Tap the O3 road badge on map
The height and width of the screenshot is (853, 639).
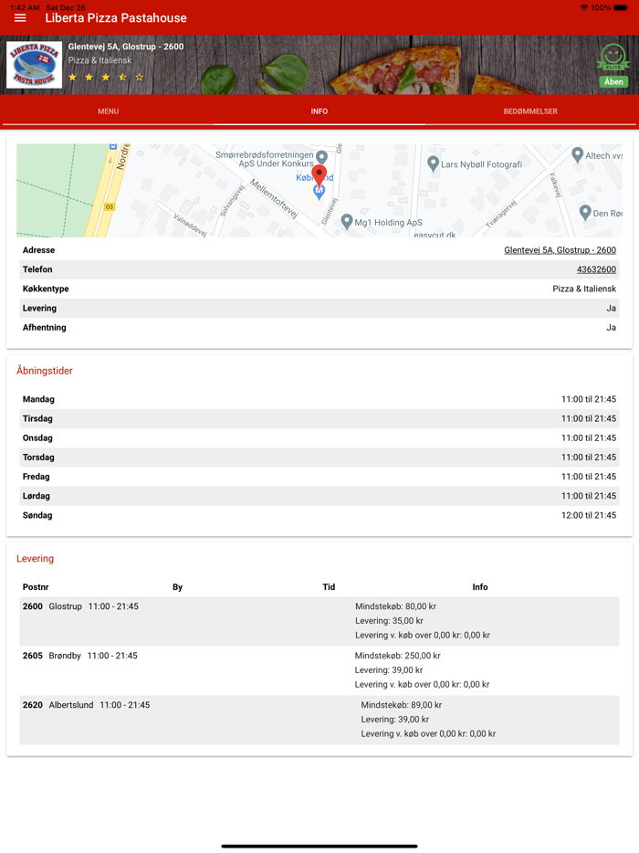(x=110, y=206)
